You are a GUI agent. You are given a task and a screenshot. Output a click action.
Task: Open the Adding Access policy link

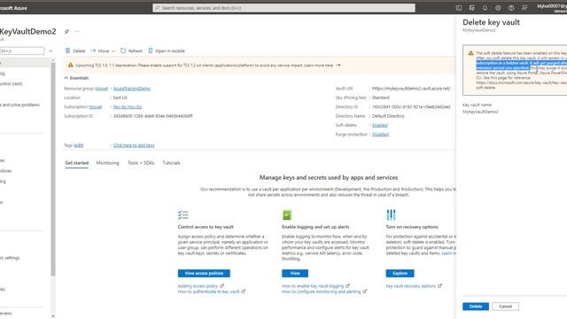click(198, 286)
